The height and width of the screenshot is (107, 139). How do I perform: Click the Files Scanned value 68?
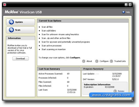68,82
